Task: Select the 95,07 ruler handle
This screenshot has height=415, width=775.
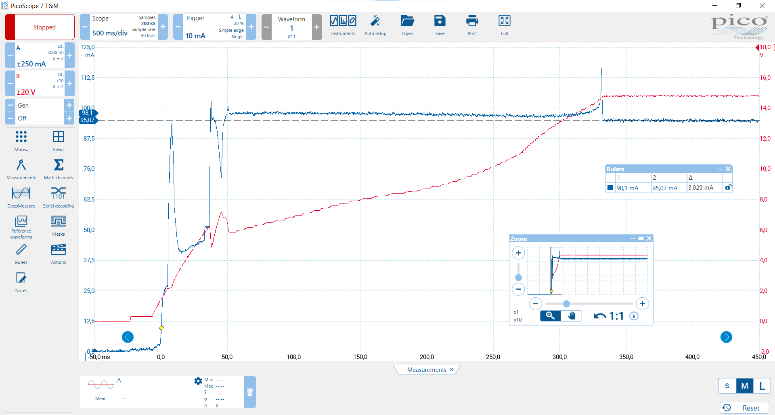Action: [x=88, y=120]
